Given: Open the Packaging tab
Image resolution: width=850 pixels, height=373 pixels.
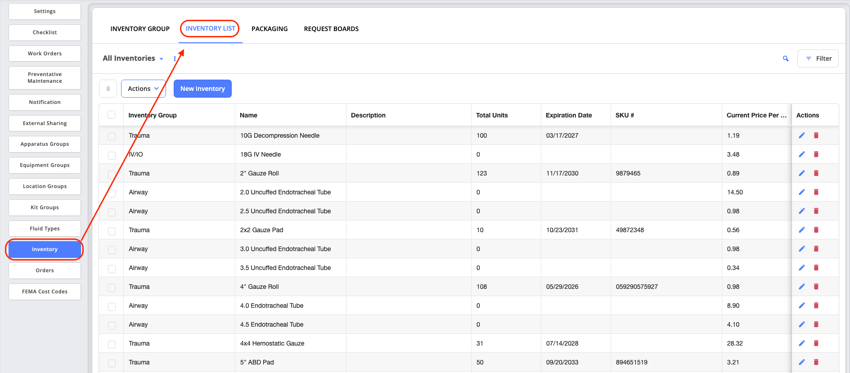Looking at the screenshot, I should click(270, 29).
